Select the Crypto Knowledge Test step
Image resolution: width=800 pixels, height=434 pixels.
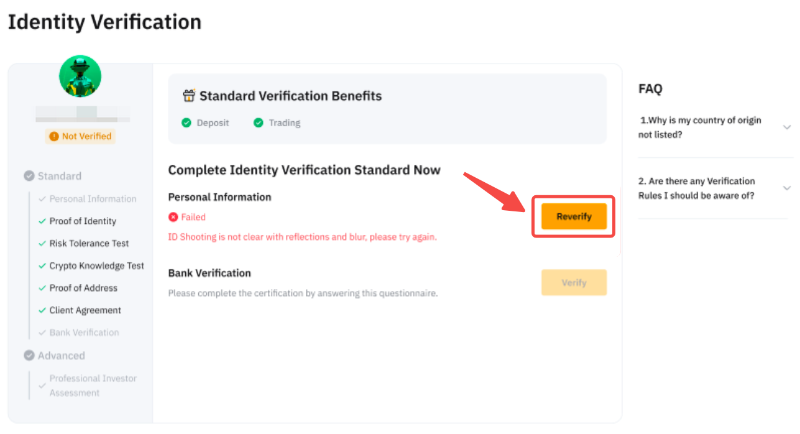coord(96,266)
